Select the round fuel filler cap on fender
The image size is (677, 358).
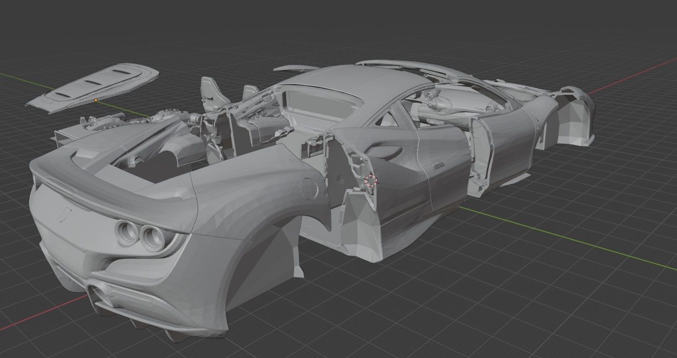(308, 188)
